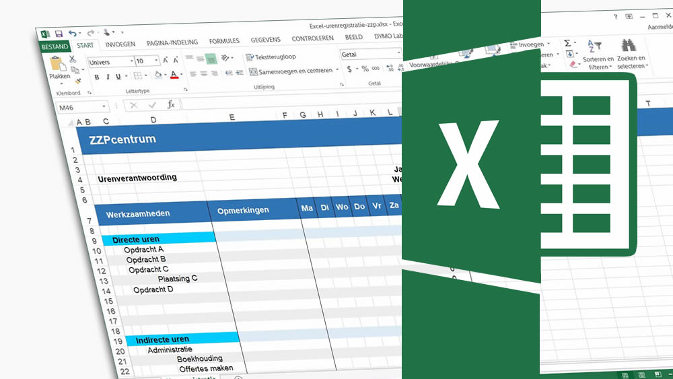Select column header D
673x379 pixels.
coord(153,120)
